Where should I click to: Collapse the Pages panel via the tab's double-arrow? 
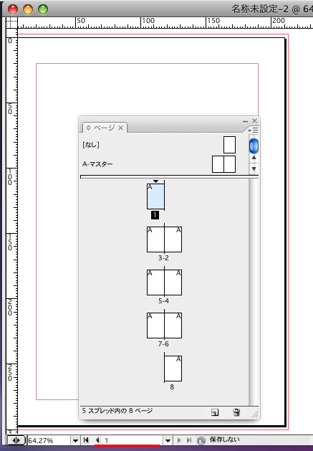pyautogui.click(x=88, y=128)
